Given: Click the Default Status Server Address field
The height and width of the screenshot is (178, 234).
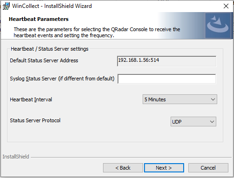Looking at the screenshot, I should [166, 61].
